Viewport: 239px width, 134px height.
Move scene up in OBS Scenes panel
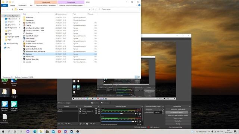pyautogui.click(x=66, y=124)
